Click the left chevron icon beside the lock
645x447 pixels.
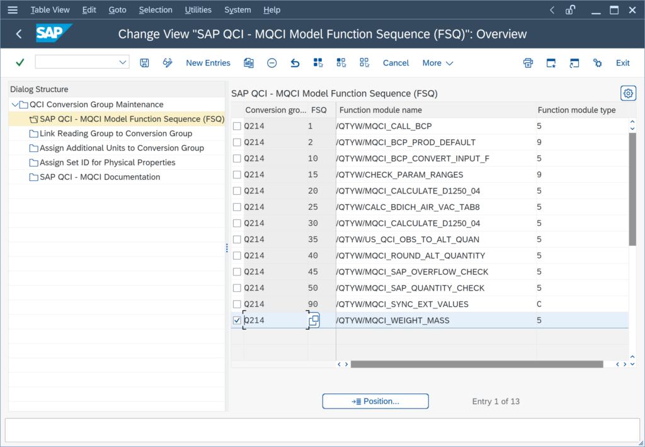pos(552,10)
